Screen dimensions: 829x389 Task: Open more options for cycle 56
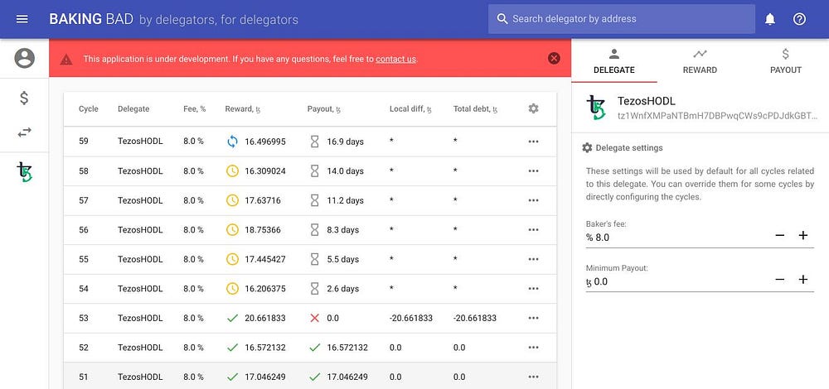tap(533, 230)
